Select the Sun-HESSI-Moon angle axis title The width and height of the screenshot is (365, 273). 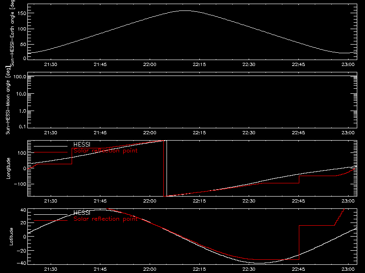click(8, 100)
